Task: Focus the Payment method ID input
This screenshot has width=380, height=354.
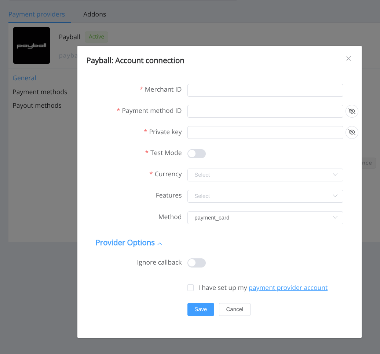Action: click(x=265, y=111)
